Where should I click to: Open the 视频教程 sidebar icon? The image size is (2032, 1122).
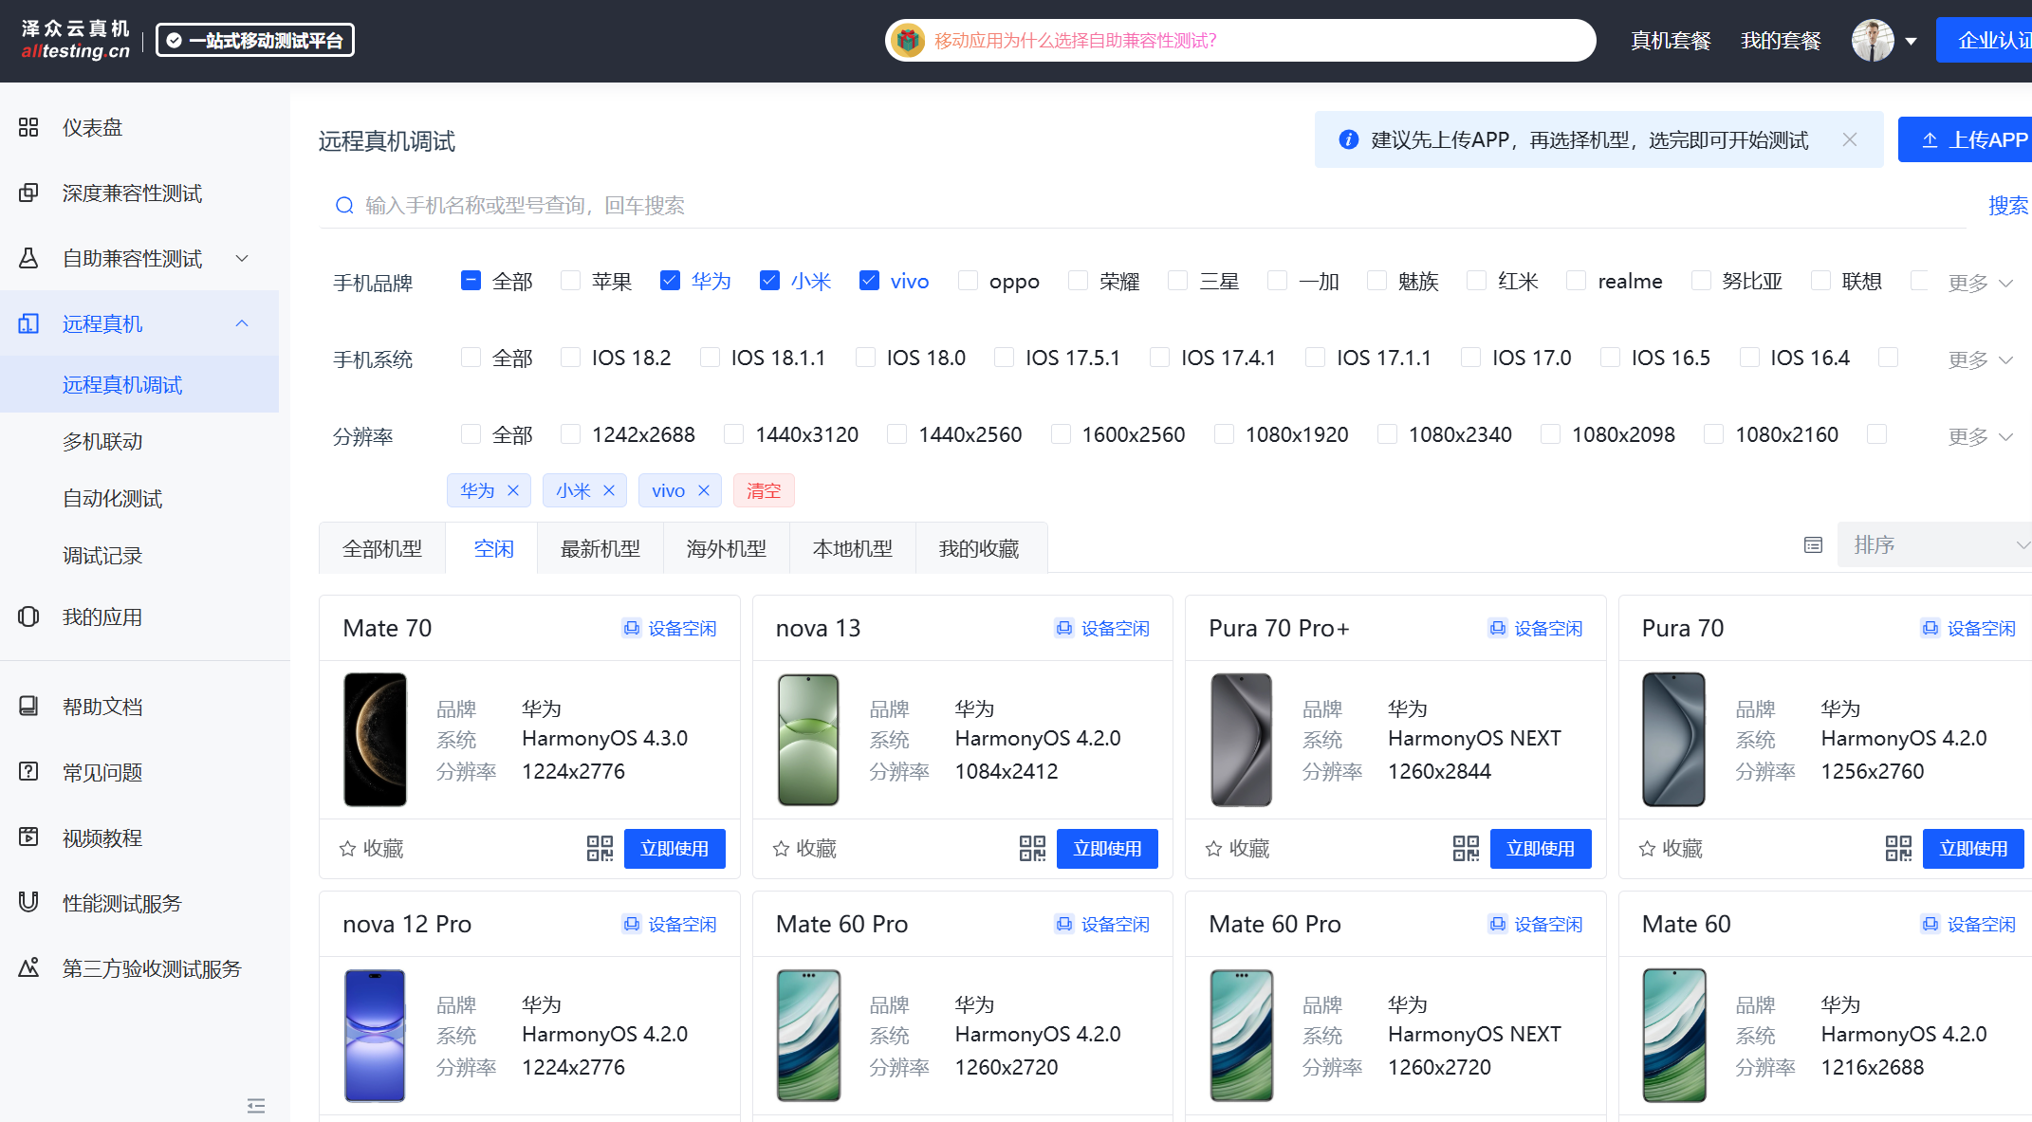pyautogui.click(x=28, y=837)
